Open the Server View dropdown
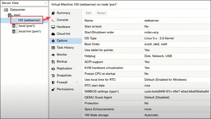This screenshot has height=119, width=211. point(45,3)
